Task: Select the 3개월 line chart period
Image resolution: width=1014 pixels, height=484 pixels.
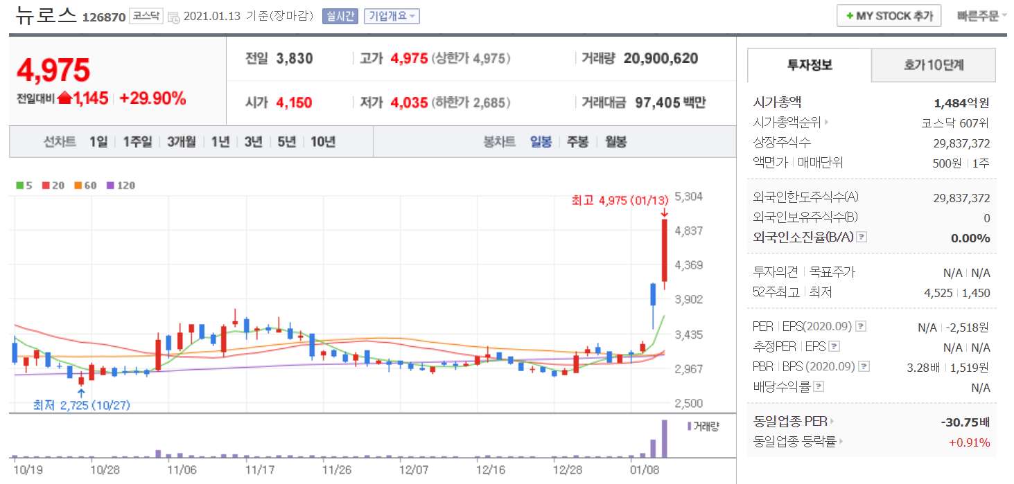Action: coord(181,142)
